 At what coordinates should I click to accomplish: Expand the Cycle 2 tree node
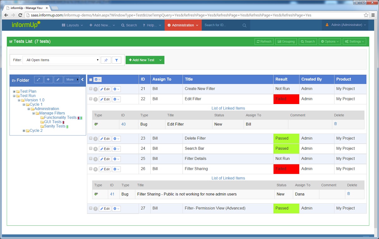pyautogui.click(x=24, y=131)
